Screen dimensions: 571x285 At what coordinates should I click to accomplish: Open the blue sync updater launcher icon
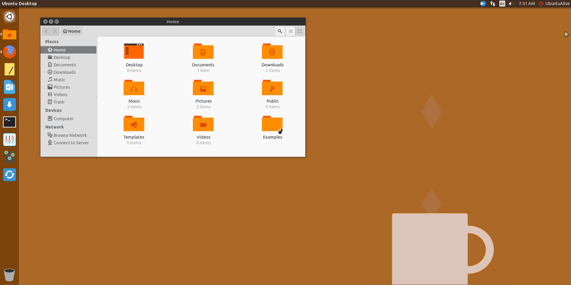[x=10, y=175]
